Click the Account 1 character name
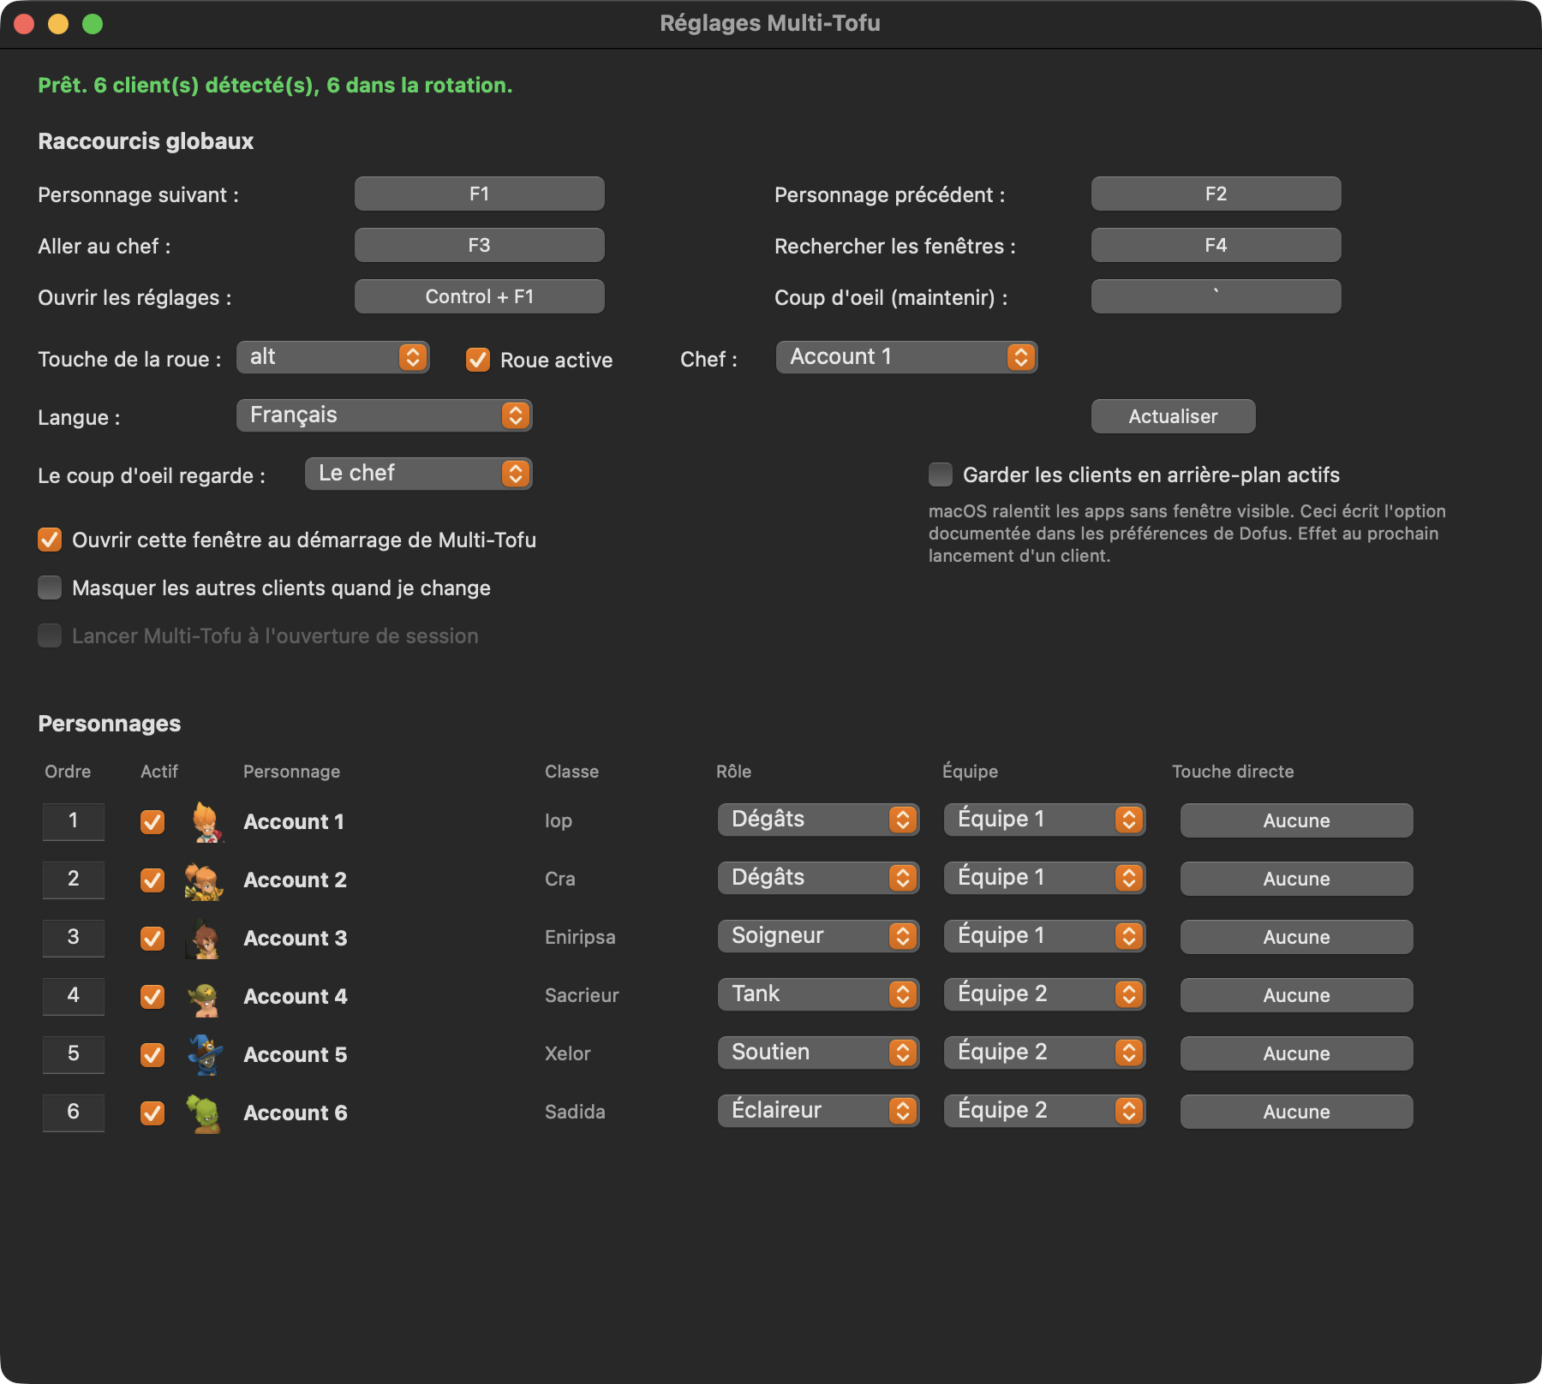Screen dimensions: 1542x1384 pos(294,821)
